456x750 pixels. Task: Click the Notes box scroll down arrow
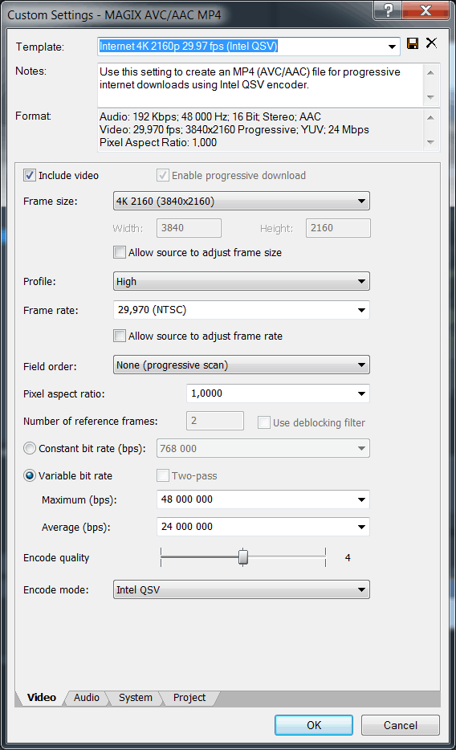coord(430,98)
